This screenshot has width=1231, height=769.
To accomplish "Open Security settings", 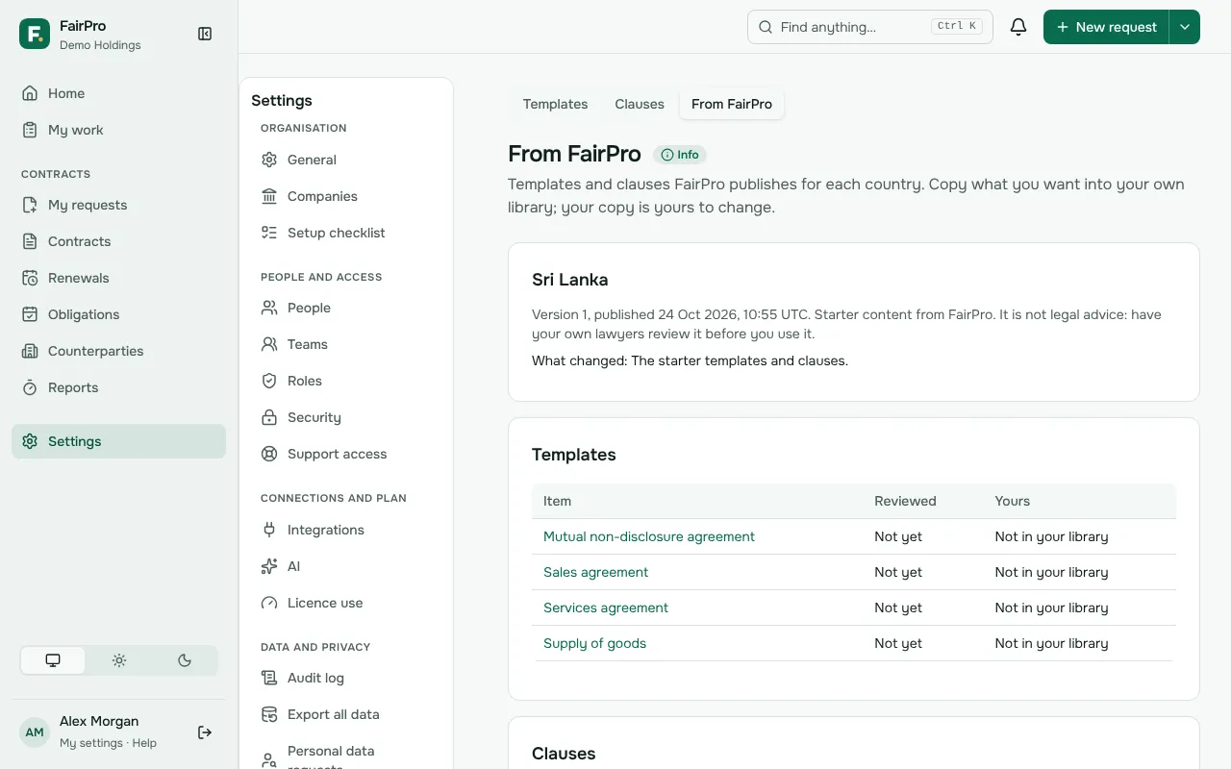I will [x=346, y=417].
